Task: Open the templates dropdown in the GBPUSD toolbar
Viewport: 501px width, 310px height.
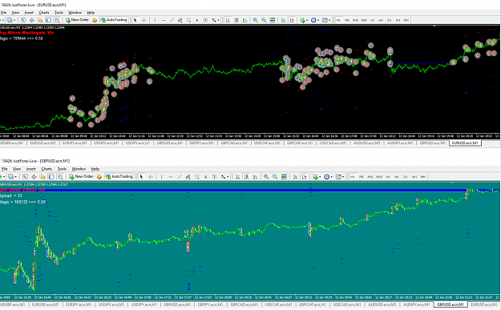Action: tap(340, 176)
